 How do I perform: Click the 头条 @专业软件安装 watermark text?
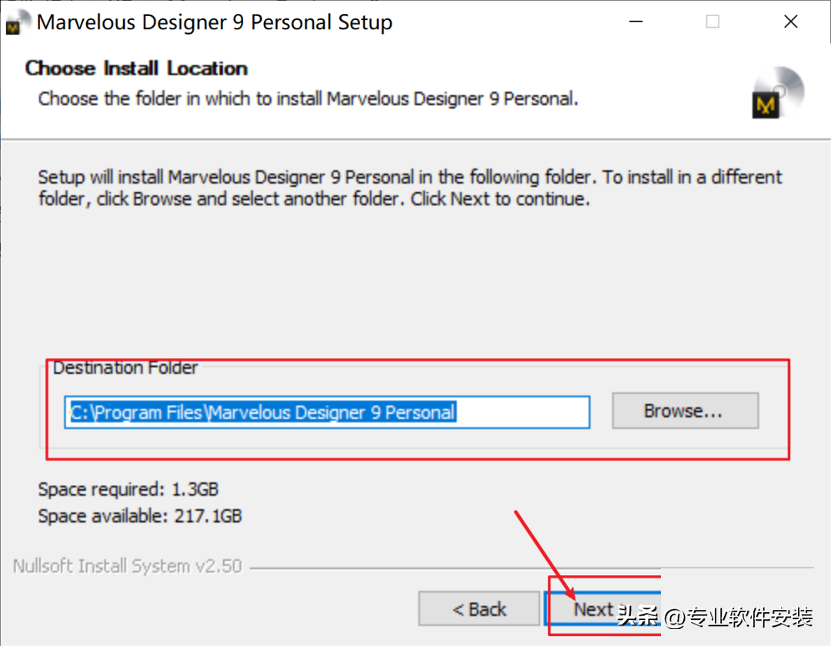click(x=716, y=617)
